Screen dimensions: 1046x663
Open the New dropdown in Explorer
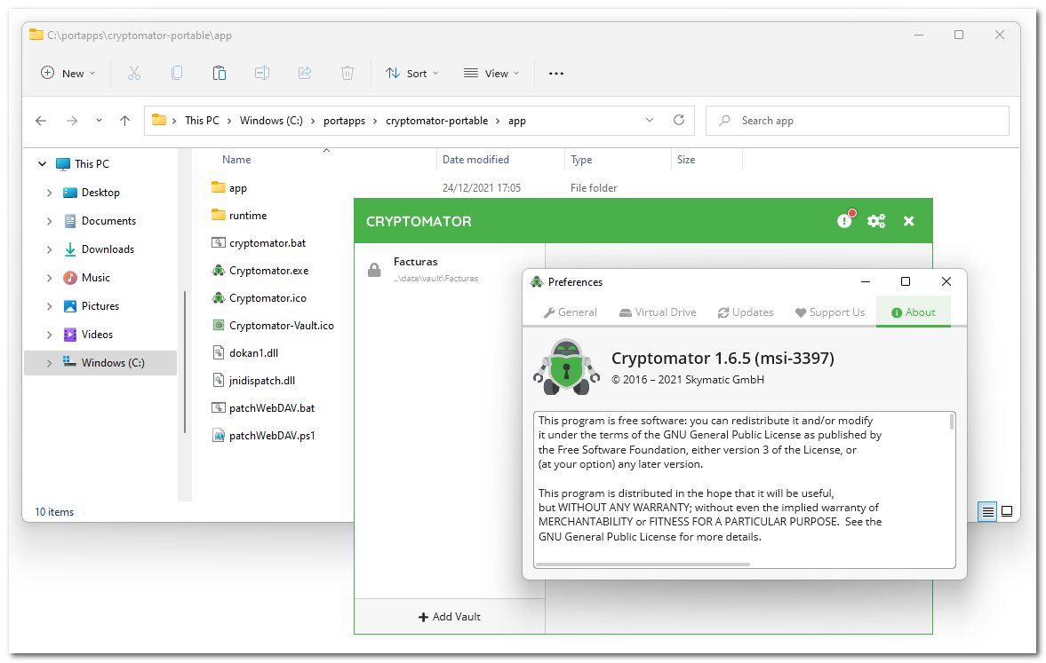point(68,74)
